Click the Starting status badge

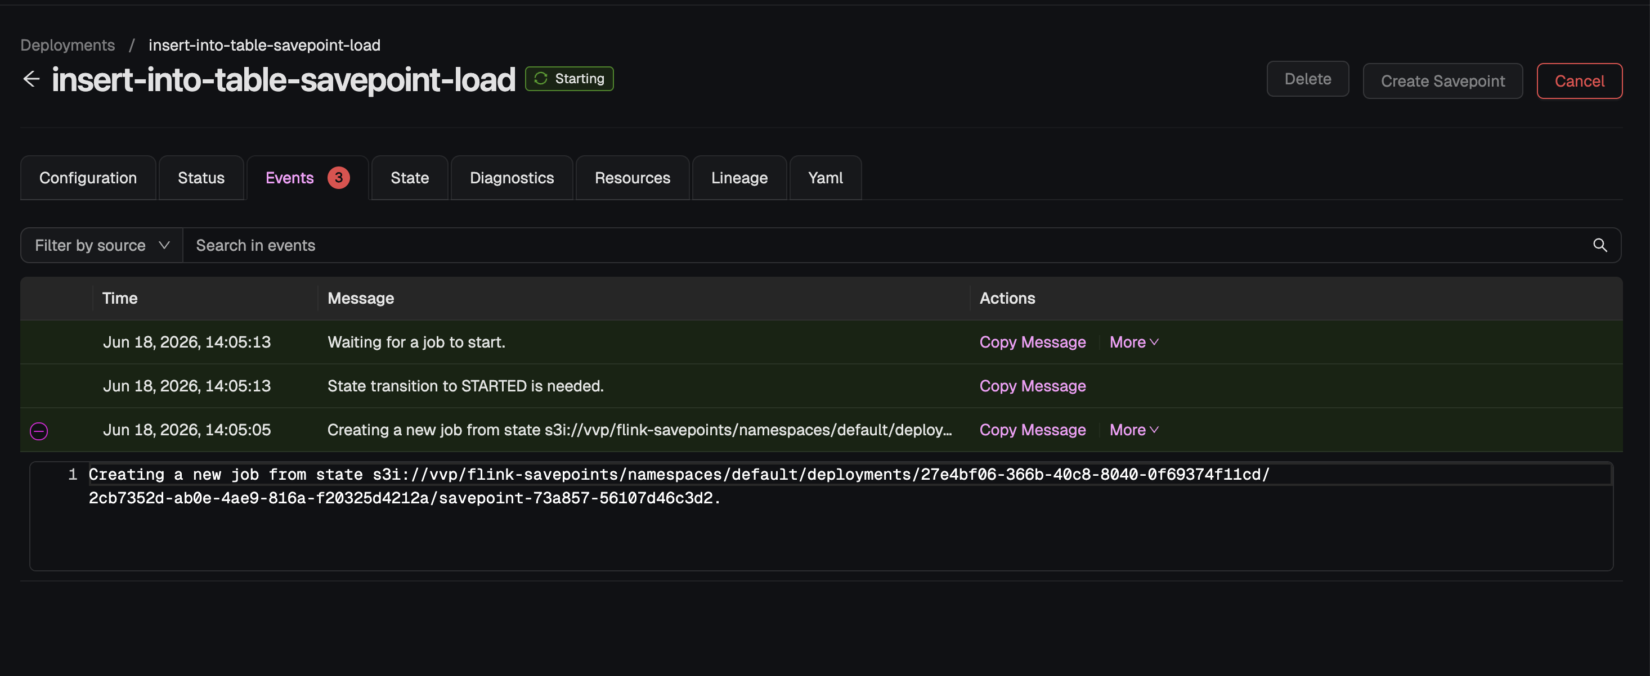click(569, 79)
